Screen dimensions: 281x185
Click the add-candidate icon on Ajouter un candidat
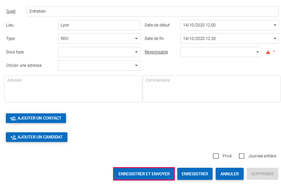pyautogui.click(x=13, y=137)
